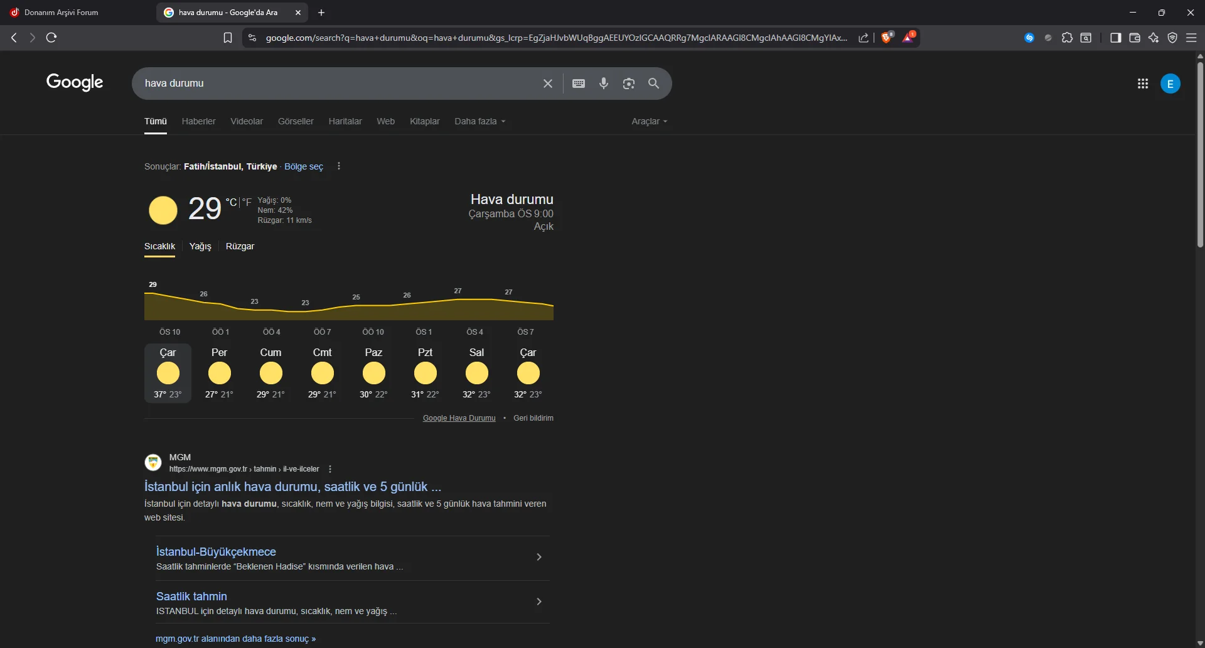Open the Araçlar tools dropdown
Screen dimensions: 1205x648
(x=650, y=121)
